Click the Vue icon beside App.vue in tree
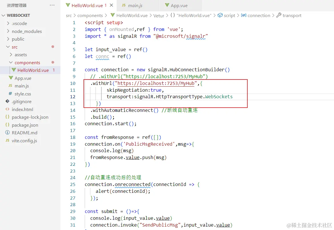 [x=11, y=78]
